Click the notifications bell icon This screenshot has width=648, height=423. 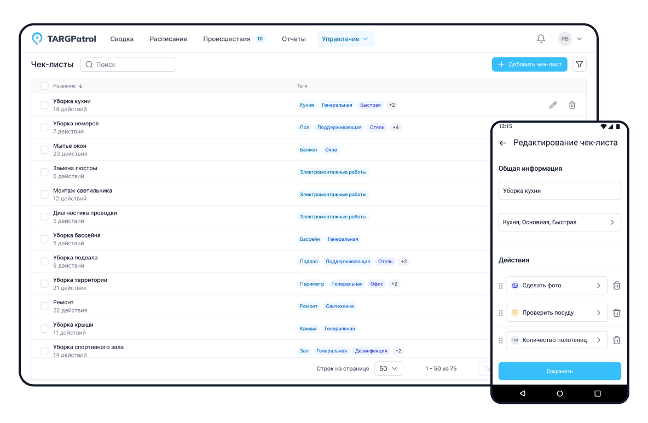tap(541, 39)
